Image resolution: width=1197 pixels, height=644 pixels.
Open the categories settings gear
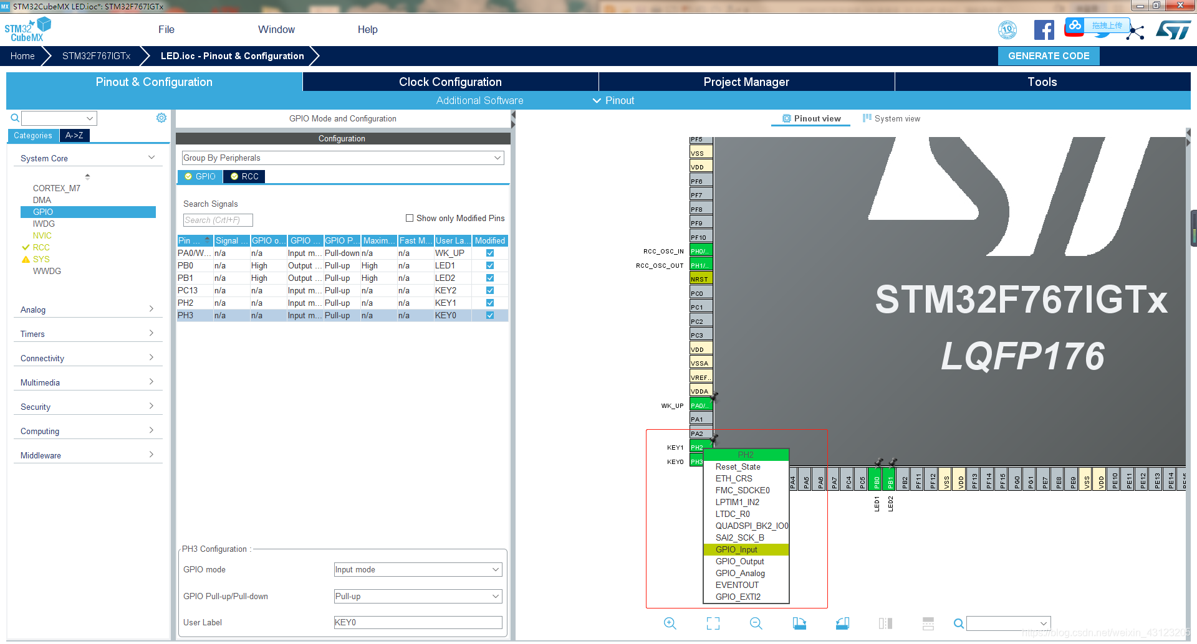click(161, 118)
